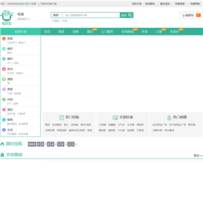
Task: Click the teal icon in the second category row
Action: pos(4,48)
